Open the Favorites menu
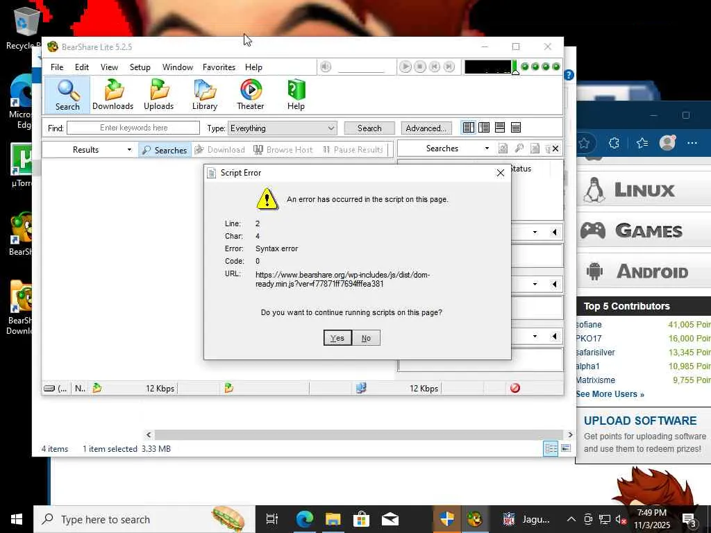This screenshot has width=711, height=533. 219,67
